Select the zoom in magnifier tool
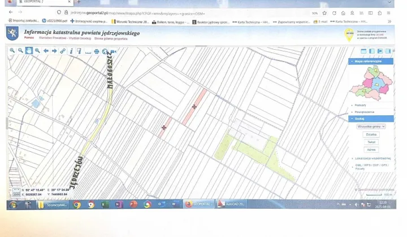The height and width of the screenshot is (237, 407). click(x=12, y=51)
